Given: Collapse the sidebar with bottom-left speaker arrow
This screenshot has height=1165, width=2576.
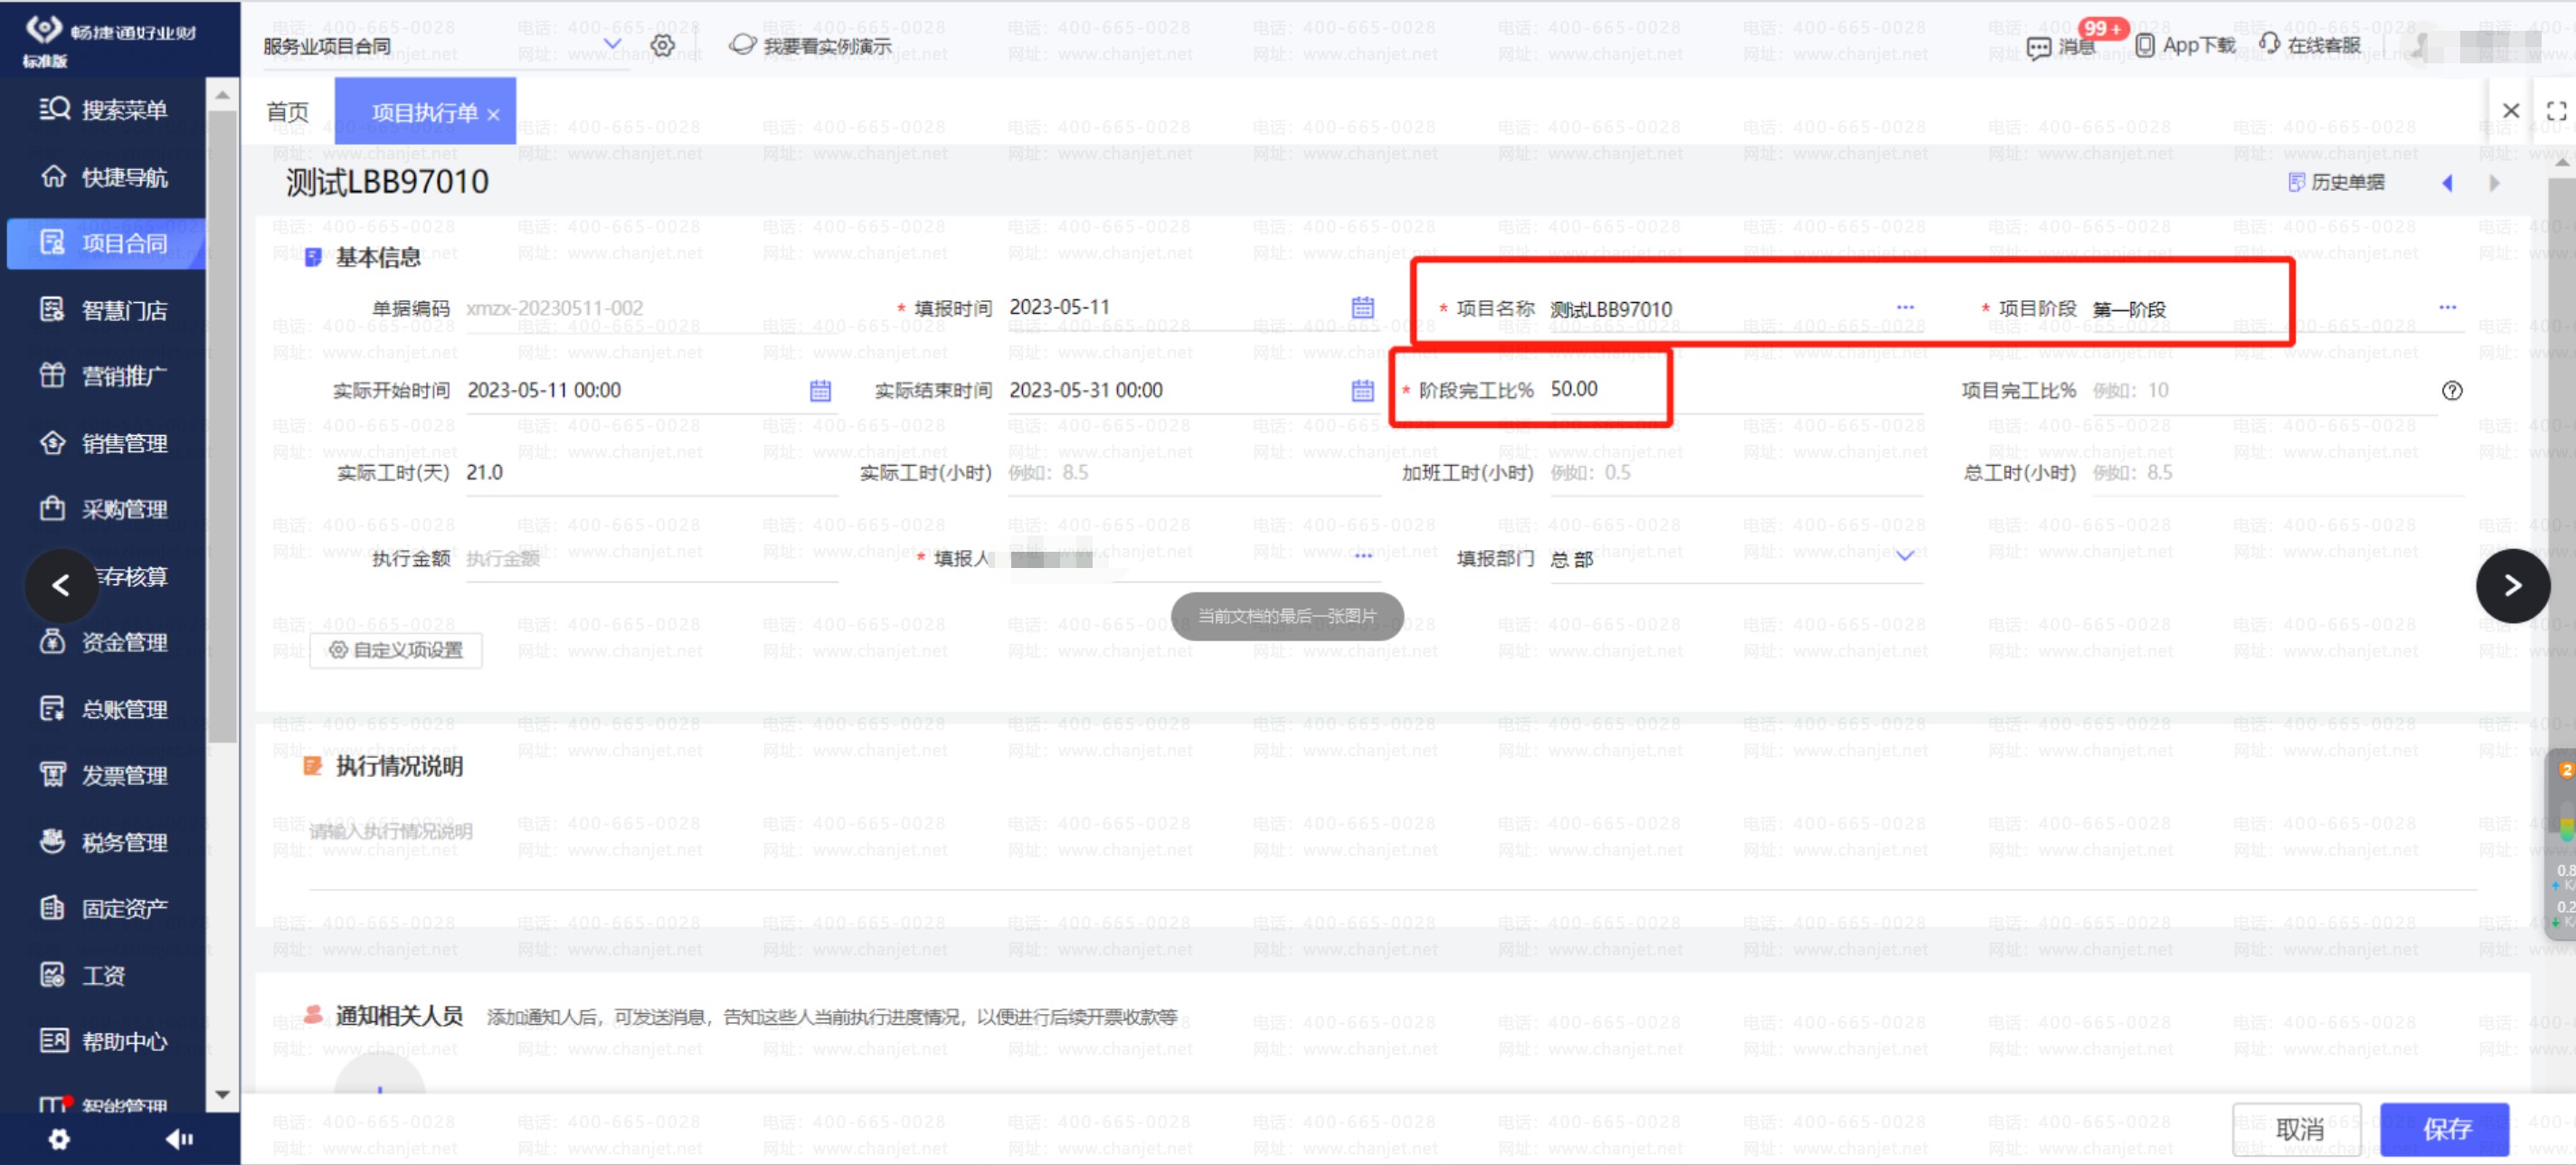Looking at the screenshot, I should (x=179, y=1138).
